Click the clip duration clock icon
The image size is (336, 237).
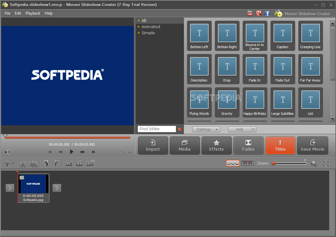pos(91,164)
